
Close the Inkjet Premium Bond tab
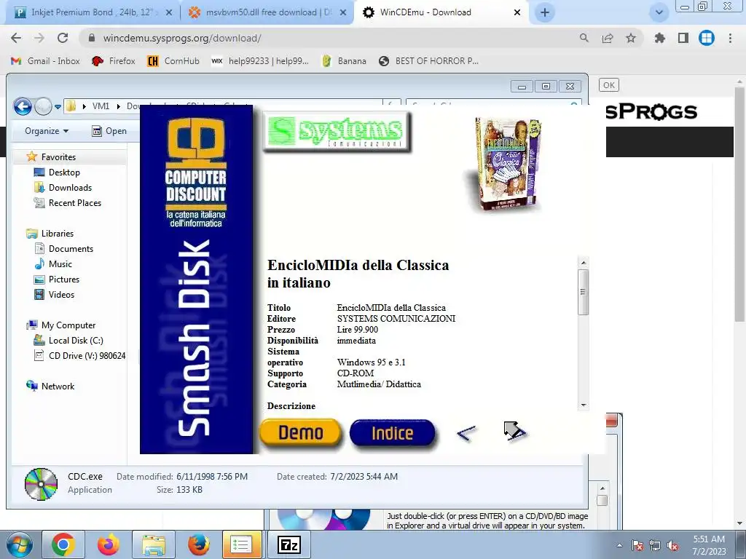(168, 13)
